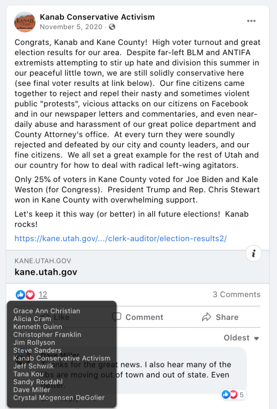277x409 pixels.
Task: Open the Kanab Conservative Activism profile picture
Action: 25,22
